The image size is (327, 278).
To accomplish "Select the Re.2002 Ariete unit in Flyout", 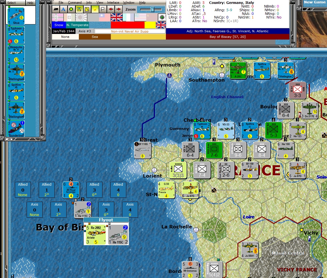I will pyautogui.click(x=96, y=235).
